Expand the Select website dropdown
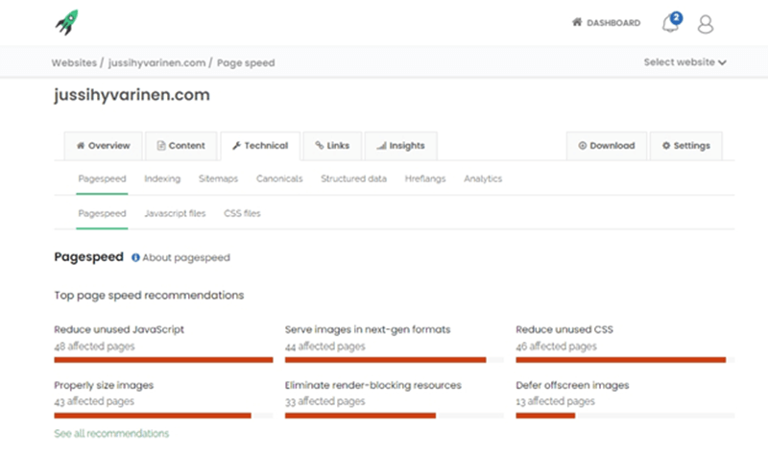This screenshot has height=454, width=768. coord(684,62)
